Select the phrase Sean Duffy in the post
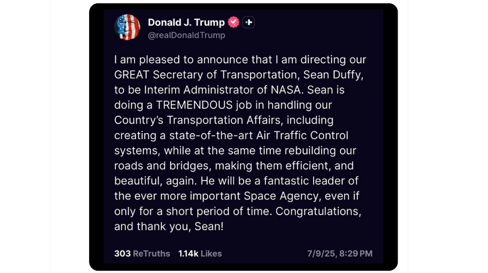This screenshot has width=488, height=273. (333, 74)
